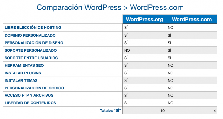Select WordPress.com cell for Personalización de Diseño
The width and height of the screenshot is (223, 119).
(x=192, y=43)
